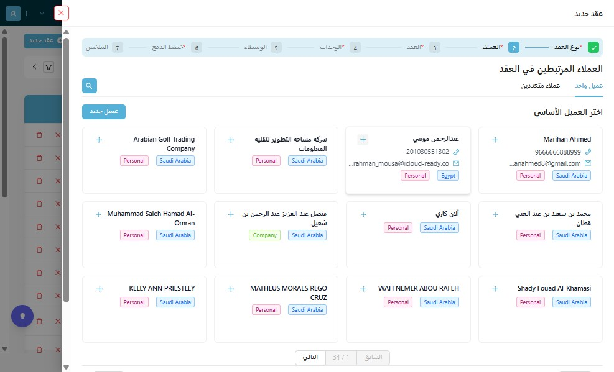The image size is (614, 372).
Task: Open the purple lightbulb help bubble
Action: (x=22, y=316)
